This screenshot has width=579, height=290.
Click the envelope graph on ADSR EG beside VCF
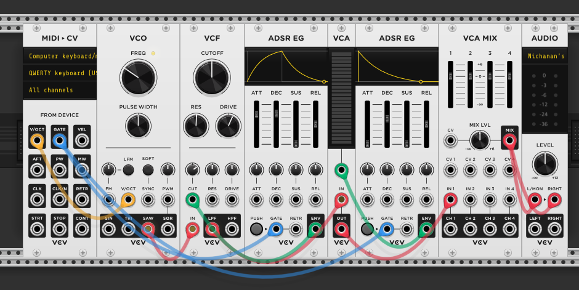(x=286, y=66)
